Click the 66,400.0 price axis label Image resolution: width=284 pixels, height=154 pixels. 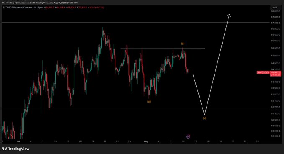click(x=276, y=35)
